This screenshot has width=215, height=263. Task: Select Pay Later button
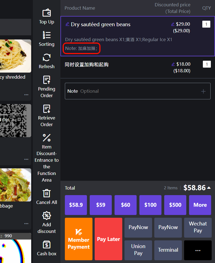(x=108, y=239)
